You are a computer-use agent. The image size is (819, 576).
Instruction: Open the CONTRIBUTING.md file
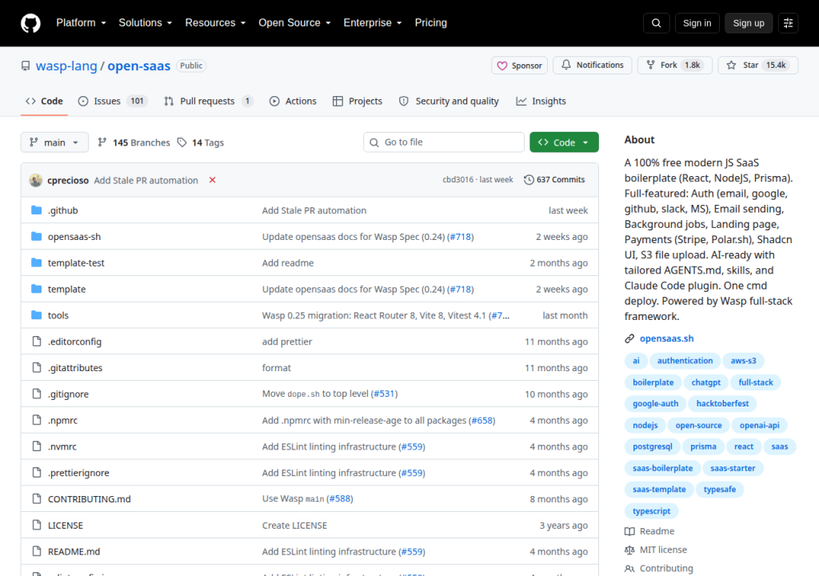90,499
